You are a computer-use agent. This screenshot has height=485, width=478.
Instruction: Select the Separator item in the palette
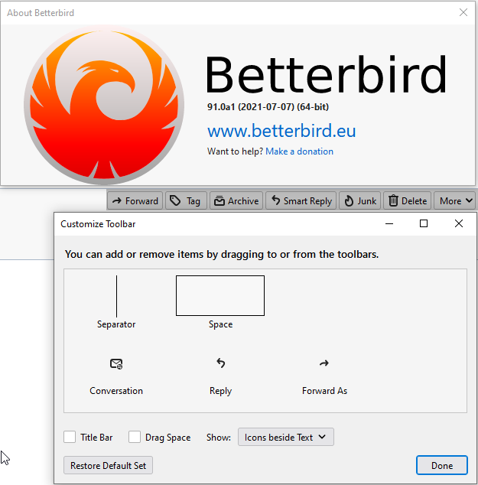(x=116, y=302)
